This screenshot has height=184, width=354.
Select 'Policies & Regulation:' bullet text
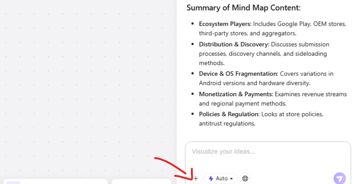click(x=229, y=114)
